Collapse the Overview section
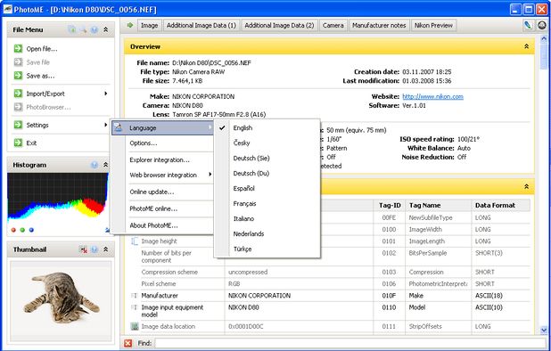 click(x=526, y=46)
